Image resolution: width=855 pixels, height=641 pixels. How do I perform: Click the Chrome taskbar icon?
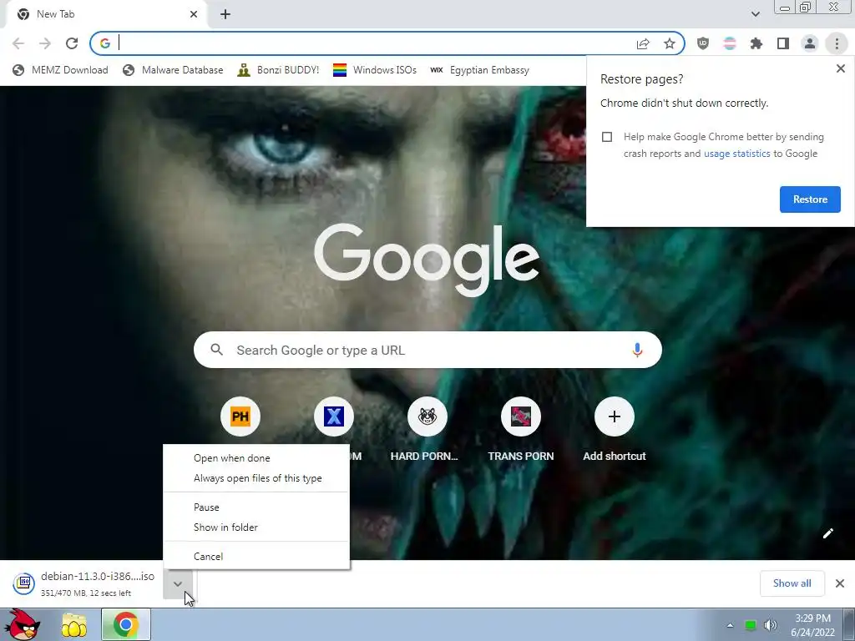pyautogui.click(x=125, y=624)
